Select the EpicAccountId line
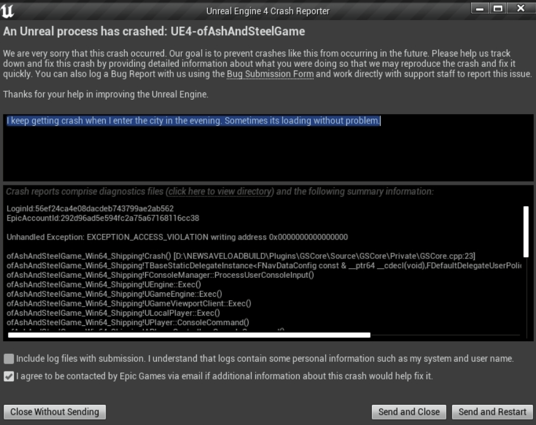Screen dimensions: 536x425 pos(103,218)
